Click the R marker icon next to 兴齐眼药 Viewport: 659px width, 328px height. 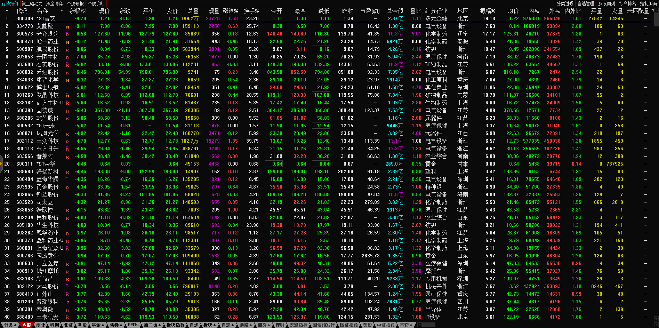[x=67, y=34]
